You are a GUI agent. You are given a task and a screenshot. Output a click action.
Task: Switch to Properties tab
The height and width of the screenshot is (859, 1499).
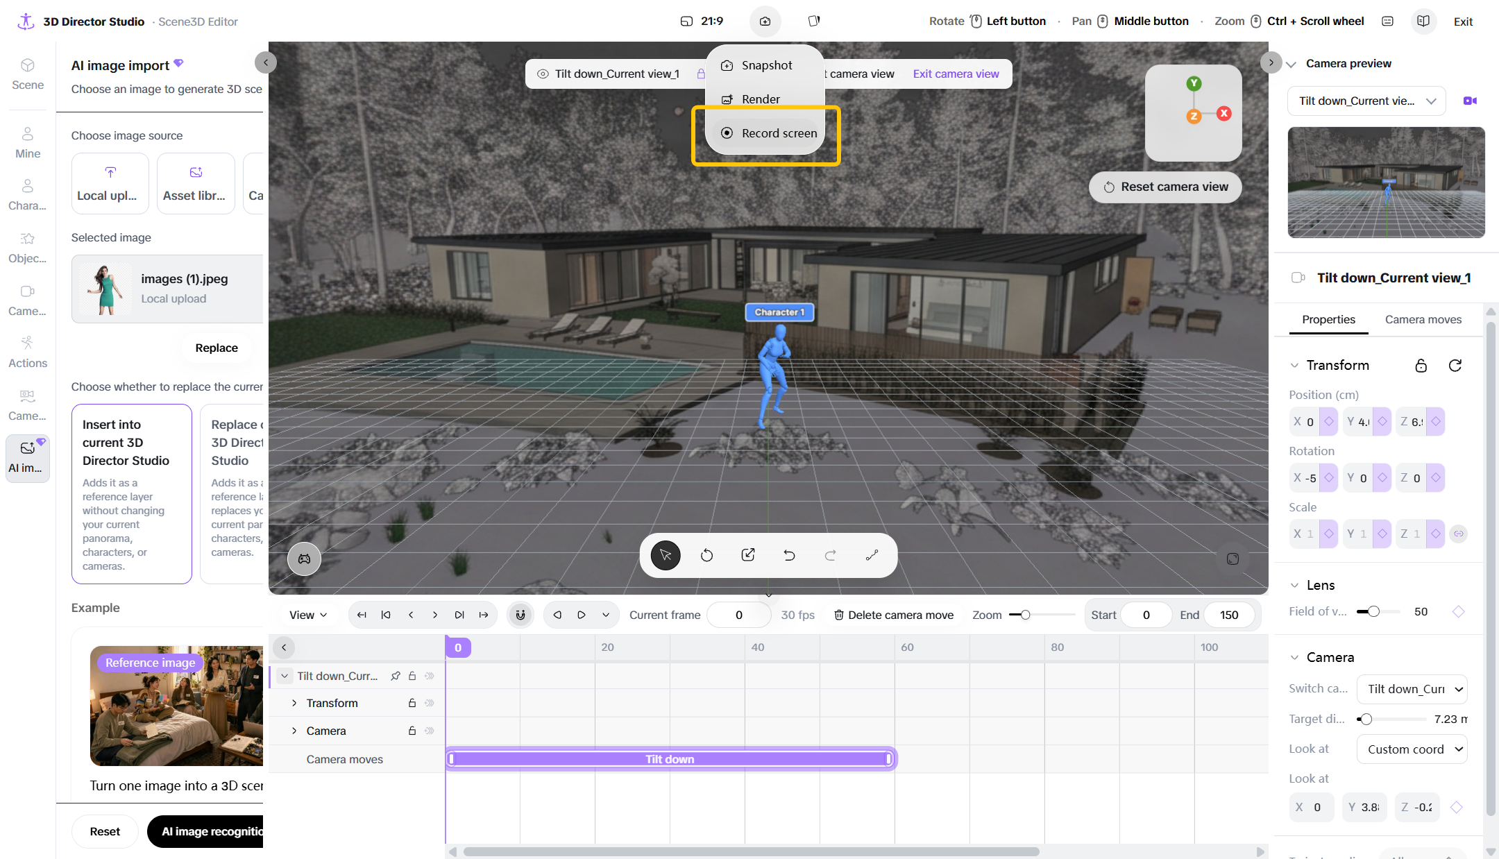pos(1328,319)
